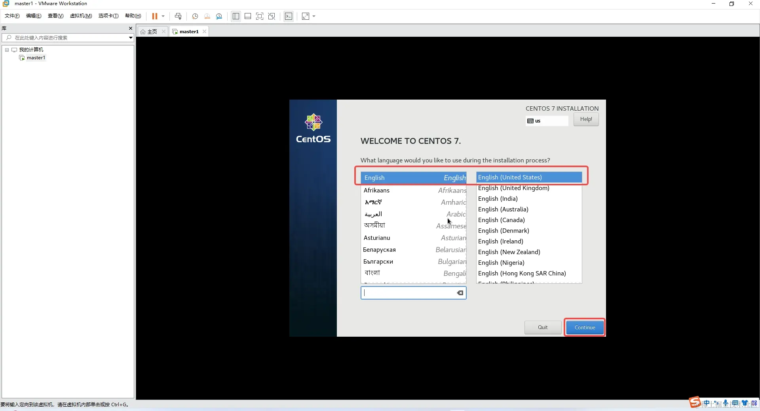Choose English (Nigeria) locale
The height and width of the screenshot is (411, 760).
[x=529, y=263]
